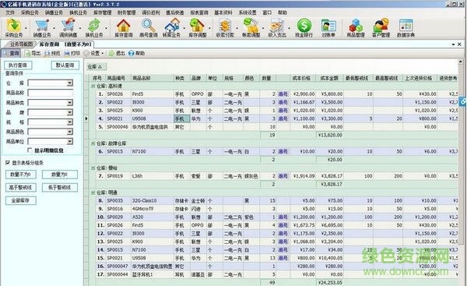Collapse the third warehouse group (SP0019 row)
The image size is (467, 286).
tap(93, 168)
